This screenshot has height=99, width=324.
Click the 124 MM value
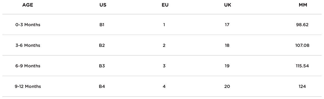(302, 86)
